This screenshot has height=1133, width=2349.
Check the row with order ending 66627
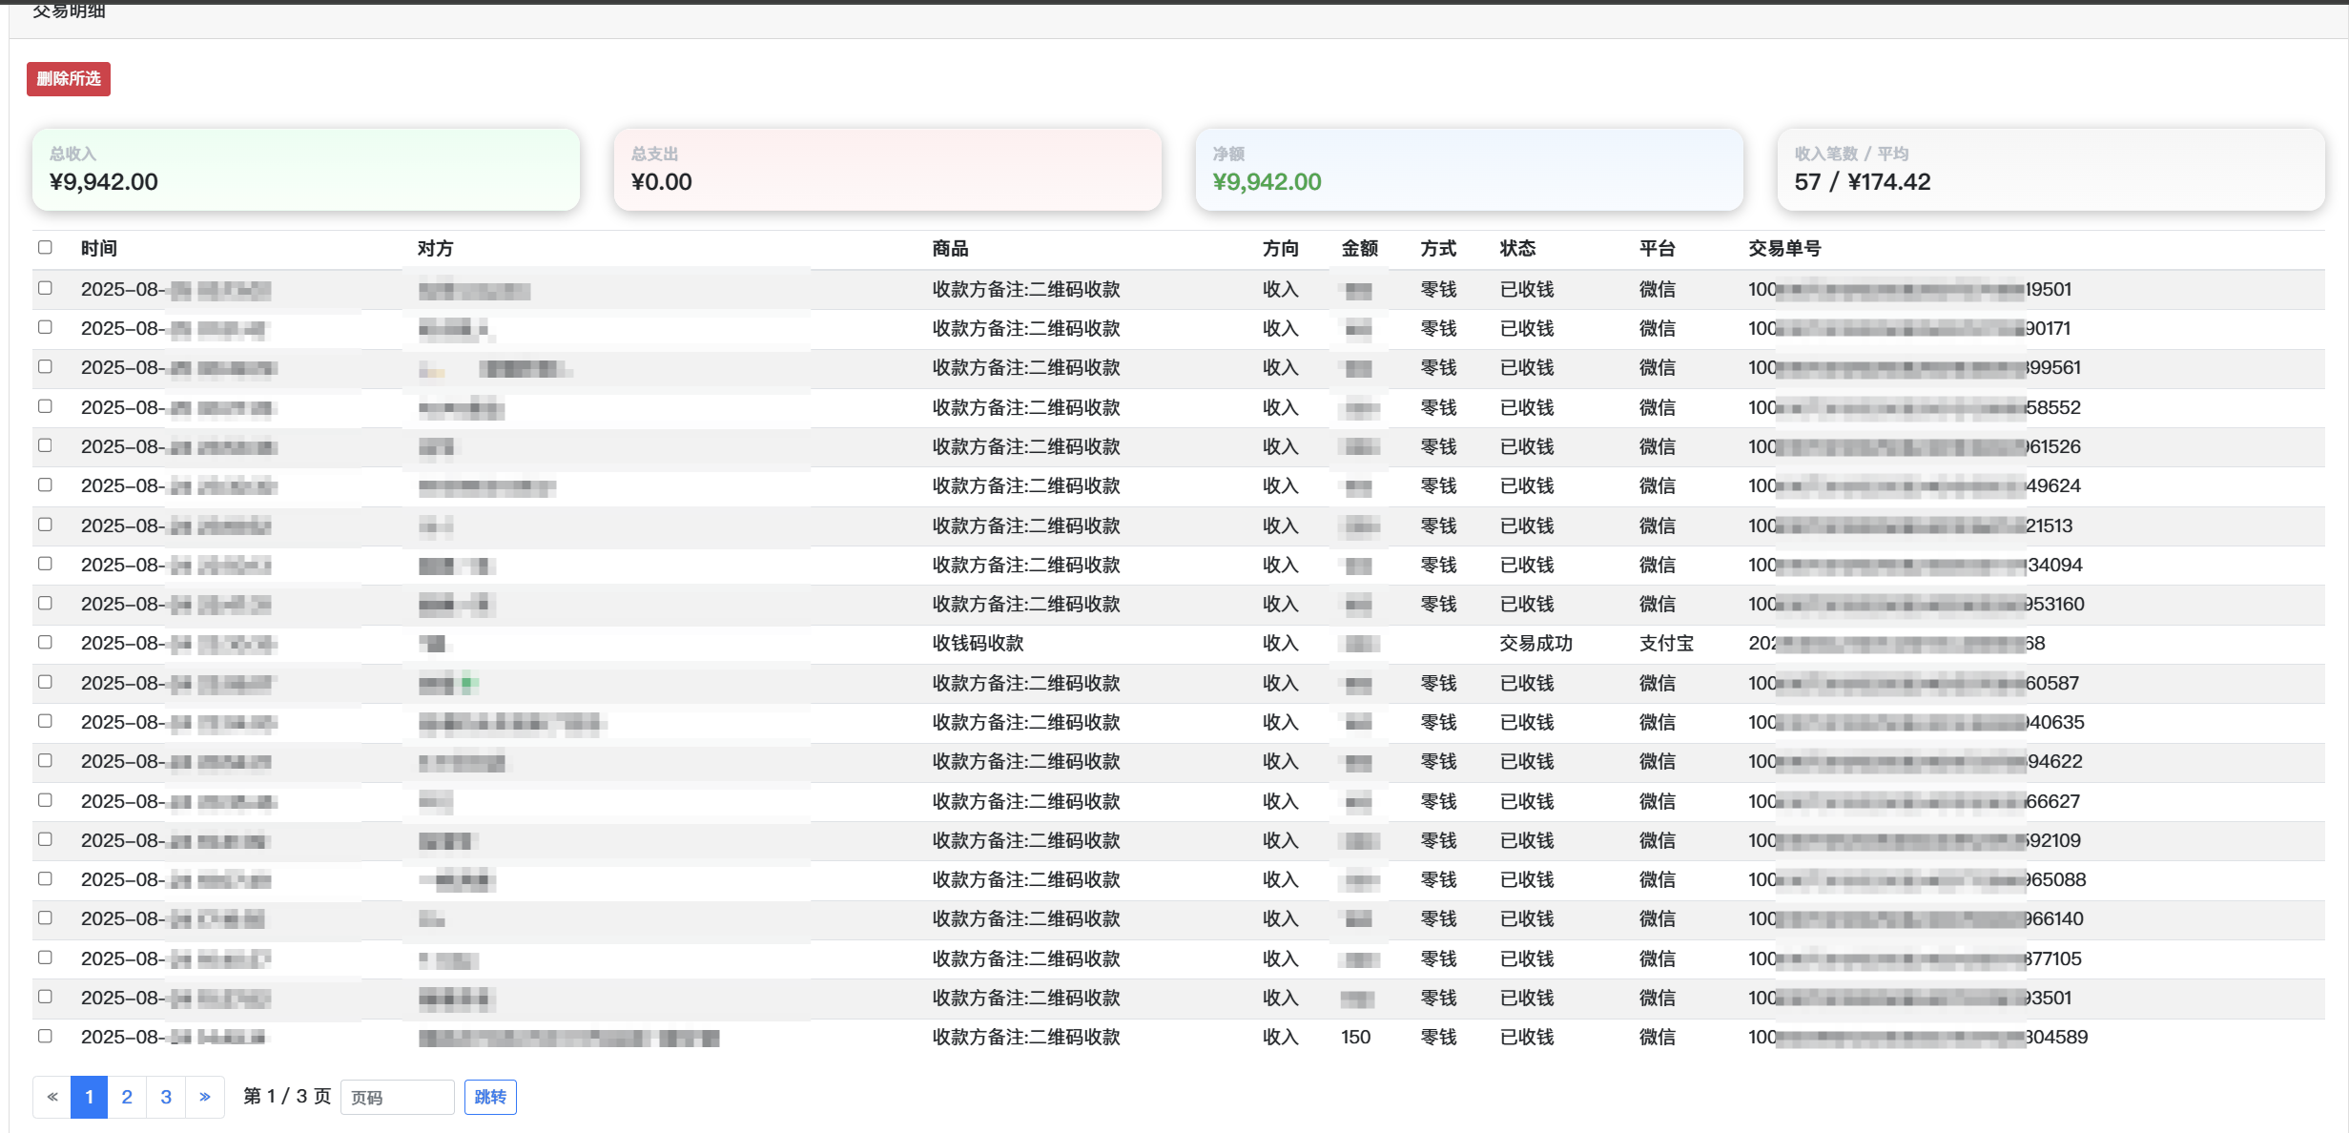(45, 800)
